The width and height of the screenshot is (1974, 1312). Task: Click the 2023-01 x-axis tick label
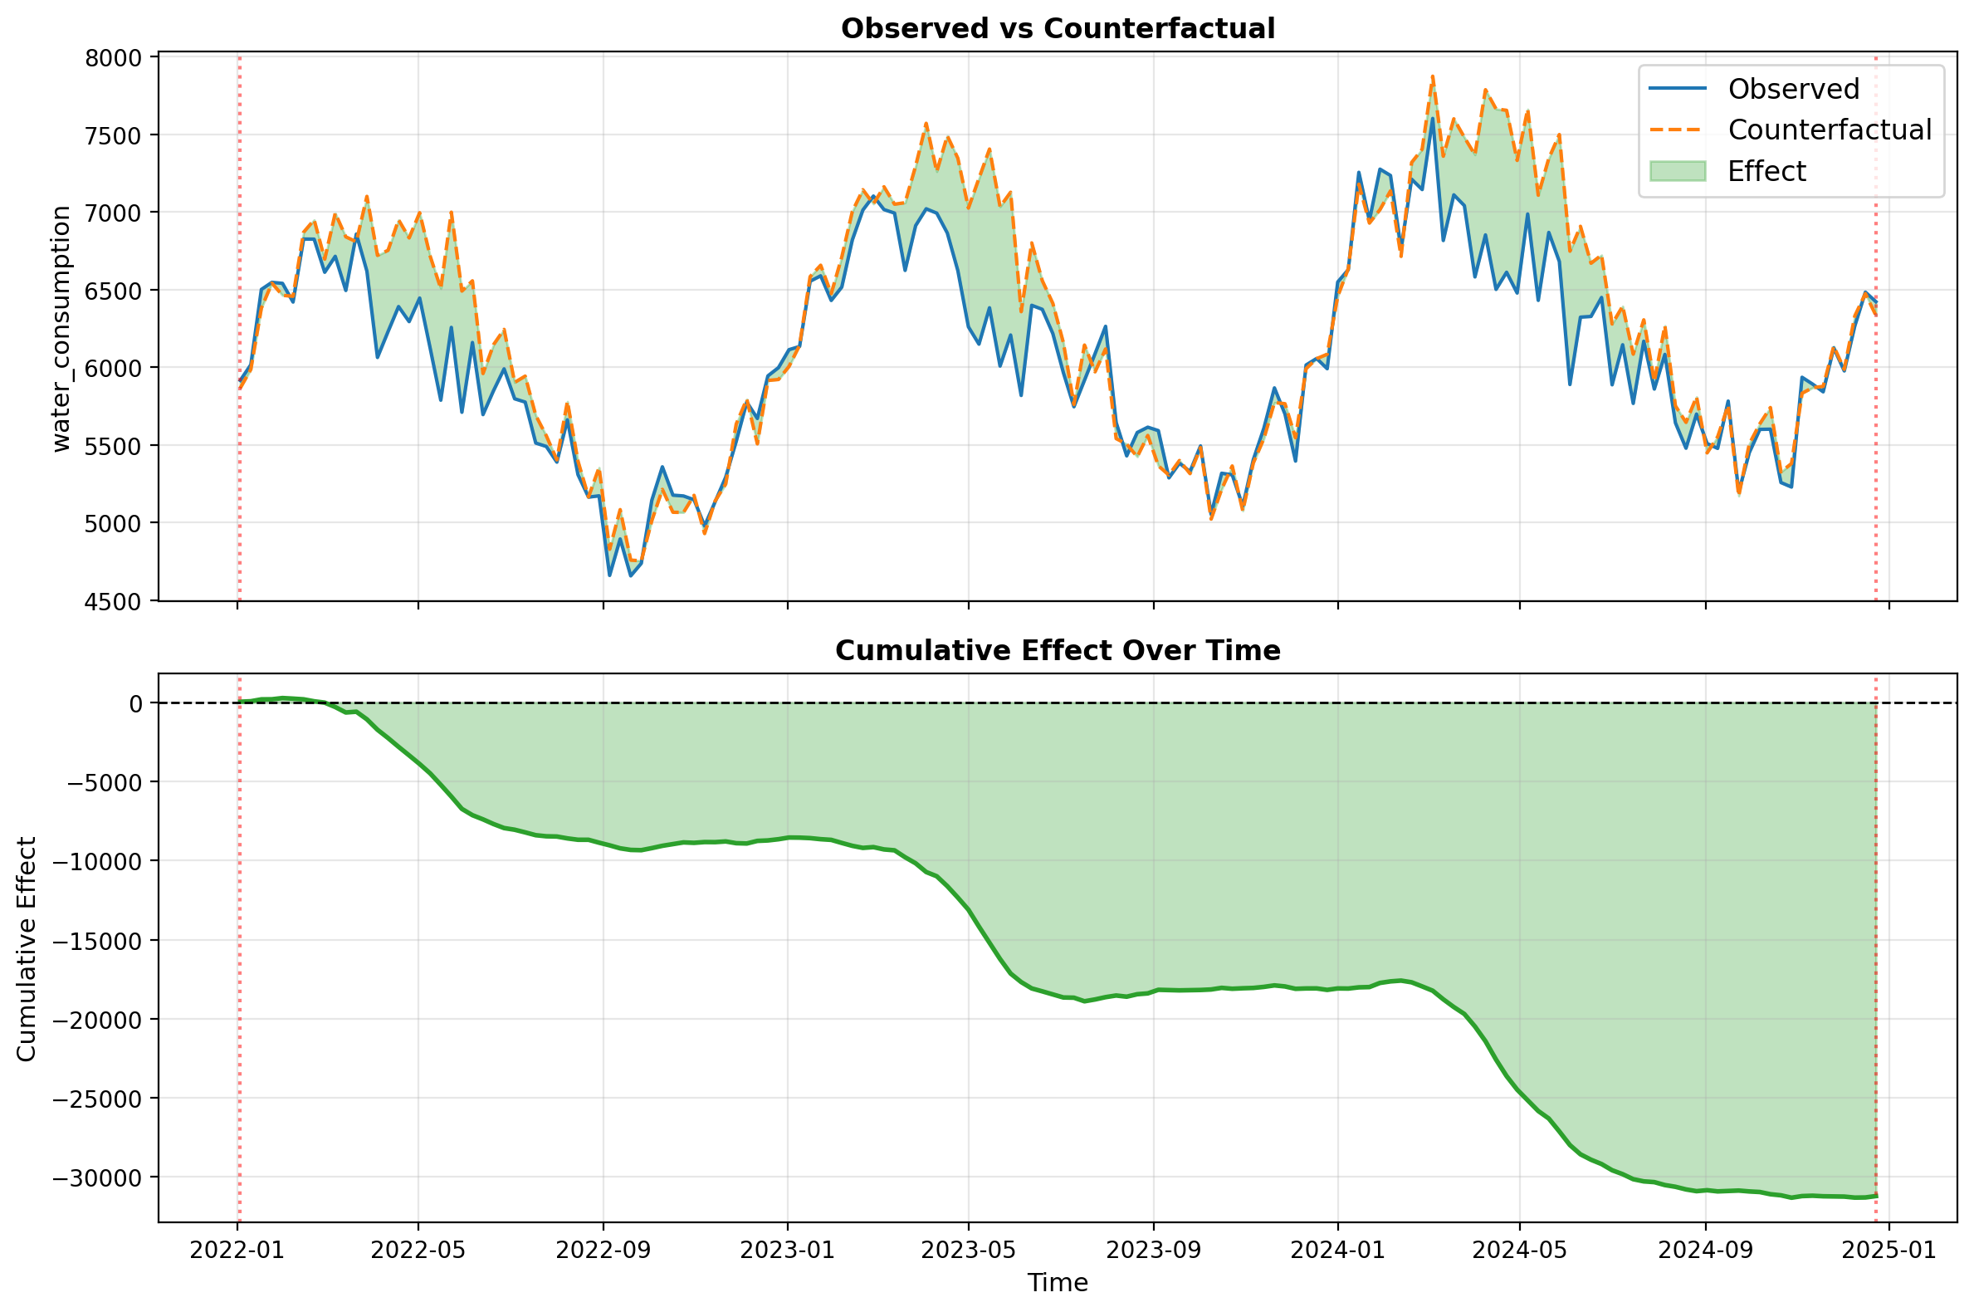(787, 1250)
